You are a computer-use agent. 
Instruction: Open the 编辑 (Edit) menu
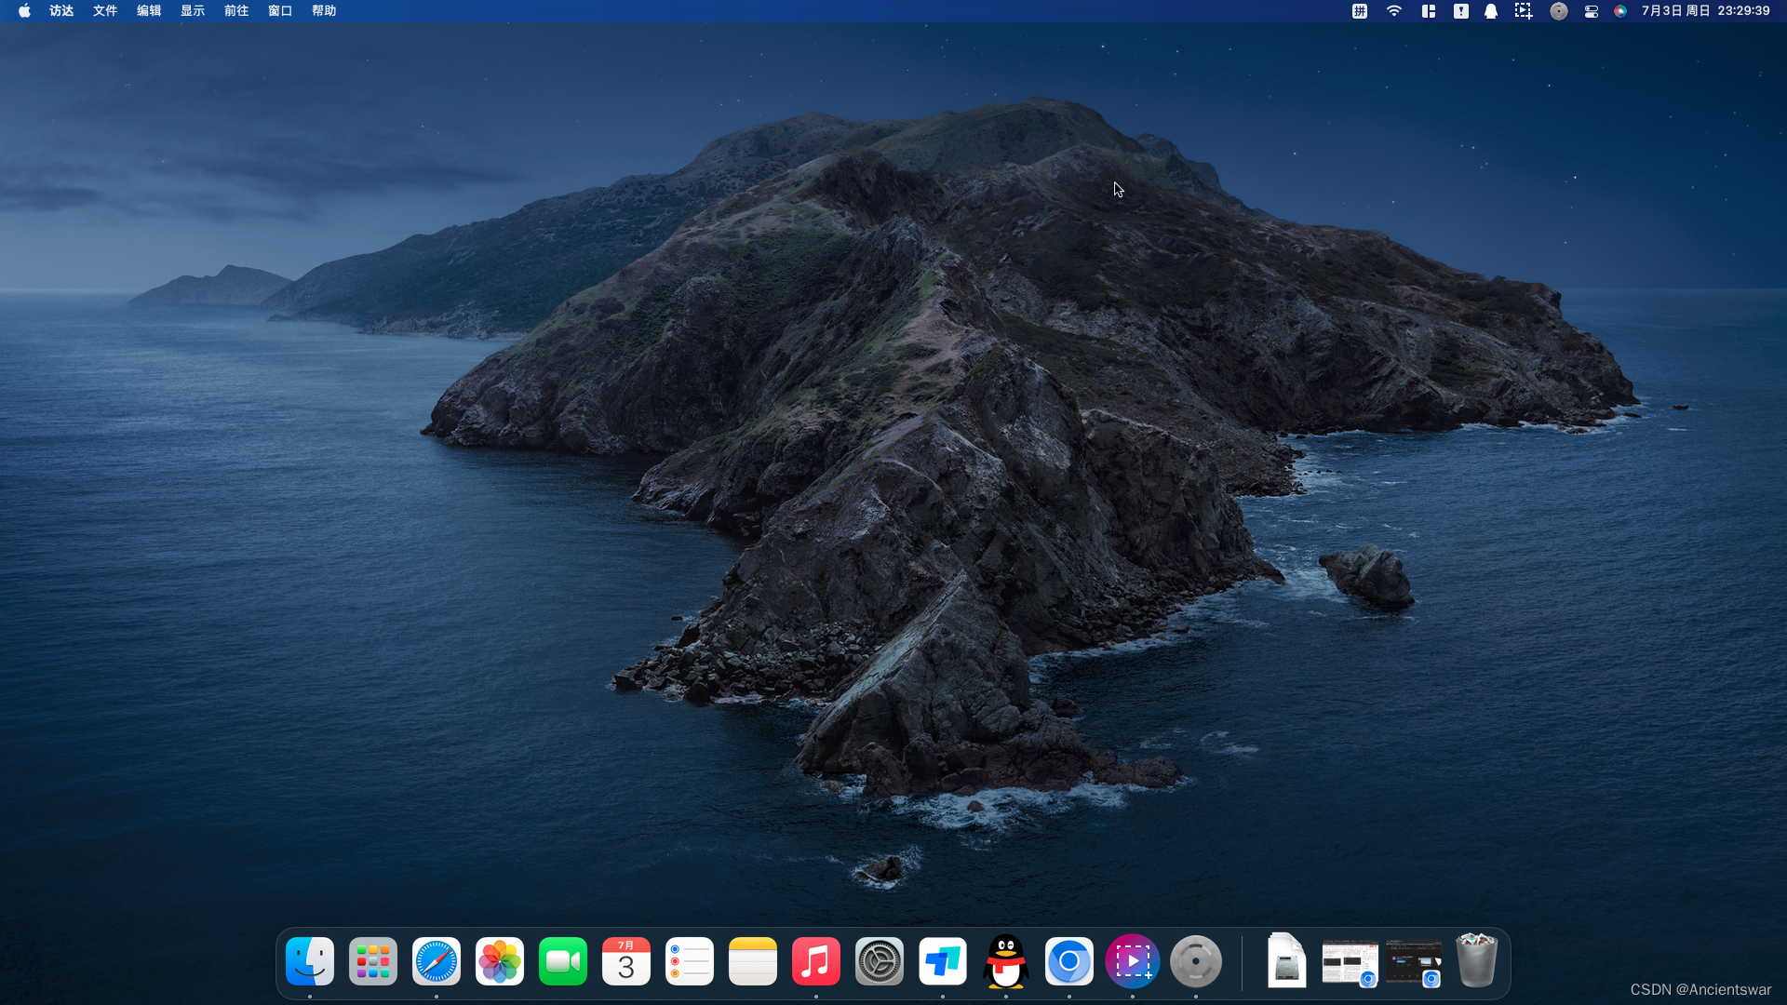point(149,11)
